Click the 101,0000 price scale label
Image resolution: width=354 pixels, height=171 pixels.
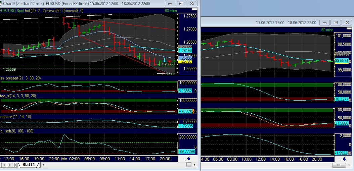[x=344, y=36]
